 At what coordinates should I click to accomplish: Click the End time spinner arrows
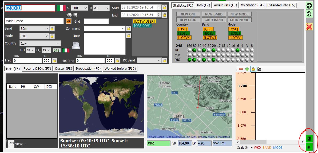[x=159, y=15]
